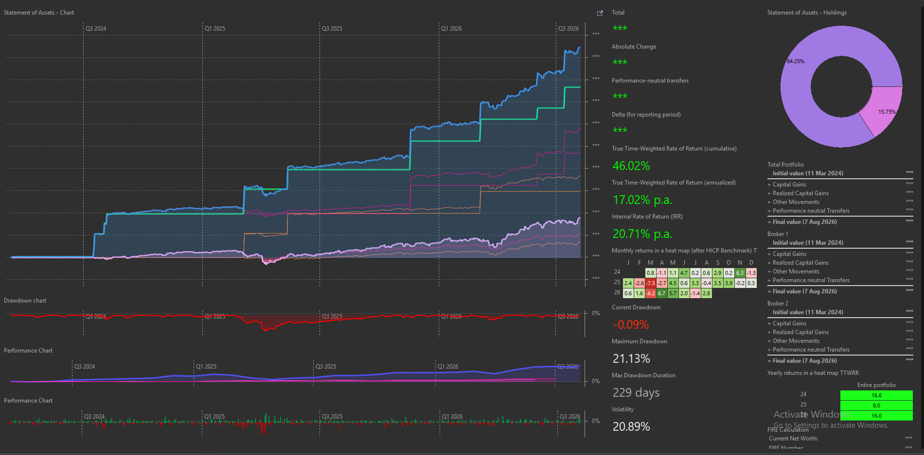924x455 pixels.
Task: Select the Broker 1 holdings heading
Action: coord(778,234)
